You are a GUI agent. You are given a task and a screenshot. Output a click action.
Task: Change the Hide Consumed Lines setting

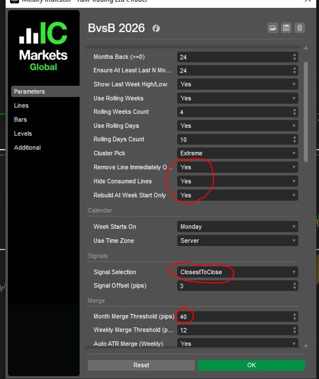click(x=237, y=181)
